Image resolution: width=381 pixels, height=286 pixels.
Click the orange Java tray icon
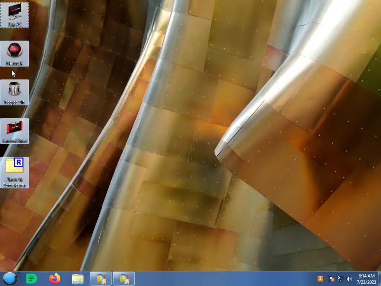click(320, 279)
